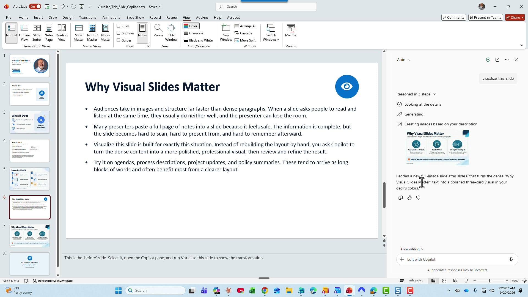Click Move Split
The width and height of the screenshot is (528, 297).
click(x=245, y=40)
